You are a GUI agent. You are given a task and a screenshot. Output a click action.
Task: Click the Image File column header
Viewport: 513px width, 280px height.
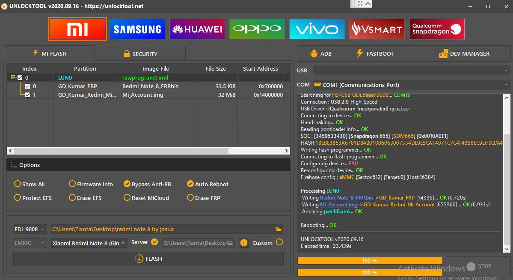click(x=156, y=69)
